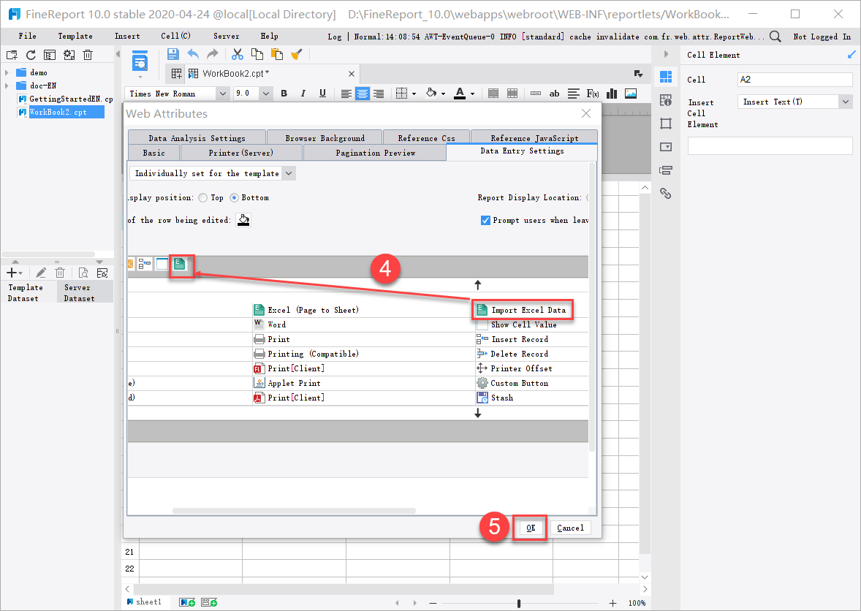The width and height of the screenshot is (861, 611).
Task: Confirm the dialog with OK
Action: tap(531, 528)
